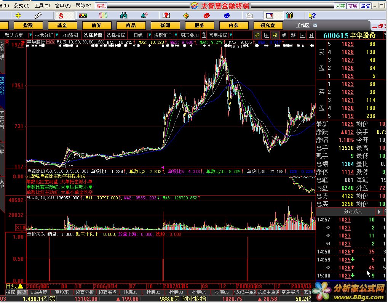The height and width of the screenshot is (303, 388).
Task: Expand the 常用指标 dropdown arrow
Action: (231, 35)
